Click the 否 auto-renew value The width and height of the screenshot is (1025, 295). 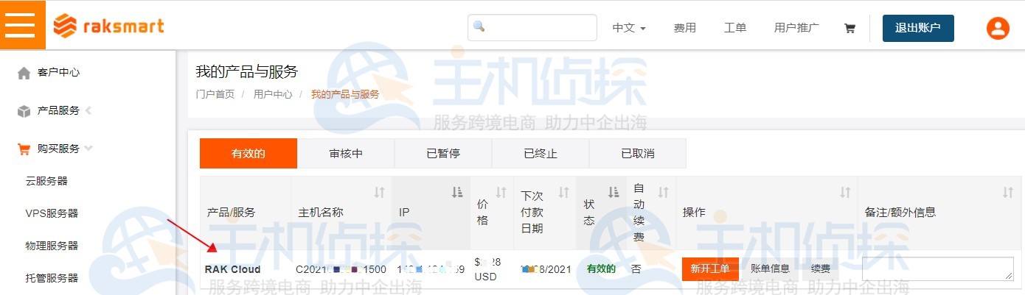coord(636,269)
